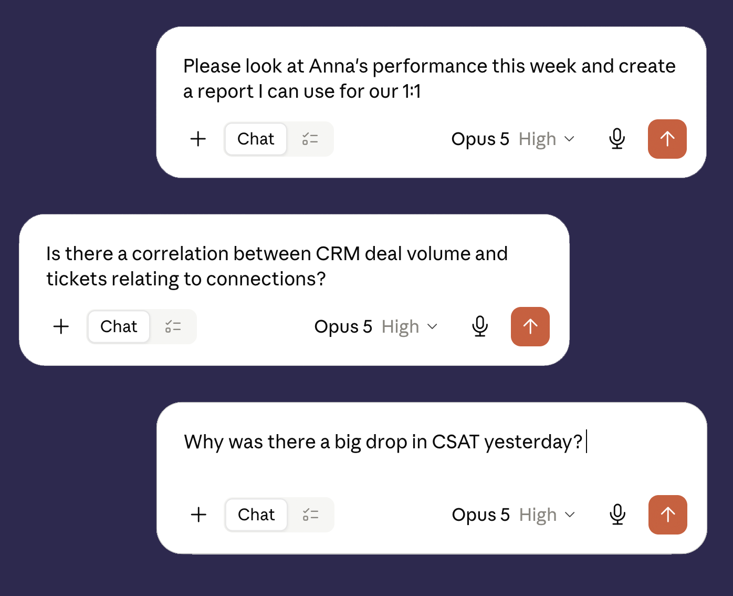
Task: Switch to task-list mode in CRM prompt box
Action: pos(173,327)
